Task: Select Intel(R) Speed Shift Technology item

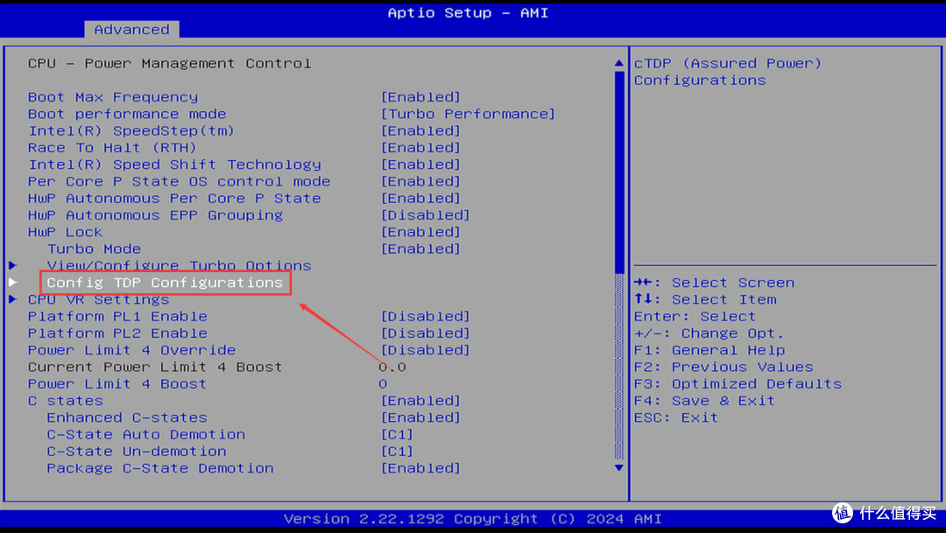Action: 174,165
